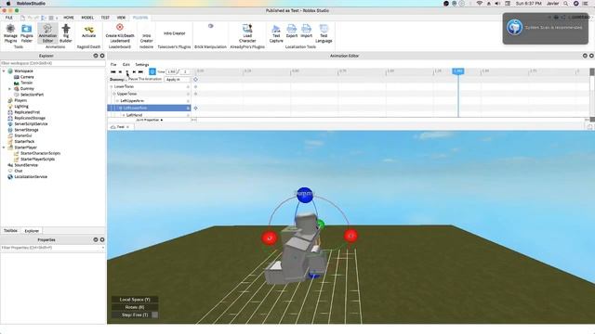
Task: Click the Filter Properties search field
Action: click(x=52, y=248)
